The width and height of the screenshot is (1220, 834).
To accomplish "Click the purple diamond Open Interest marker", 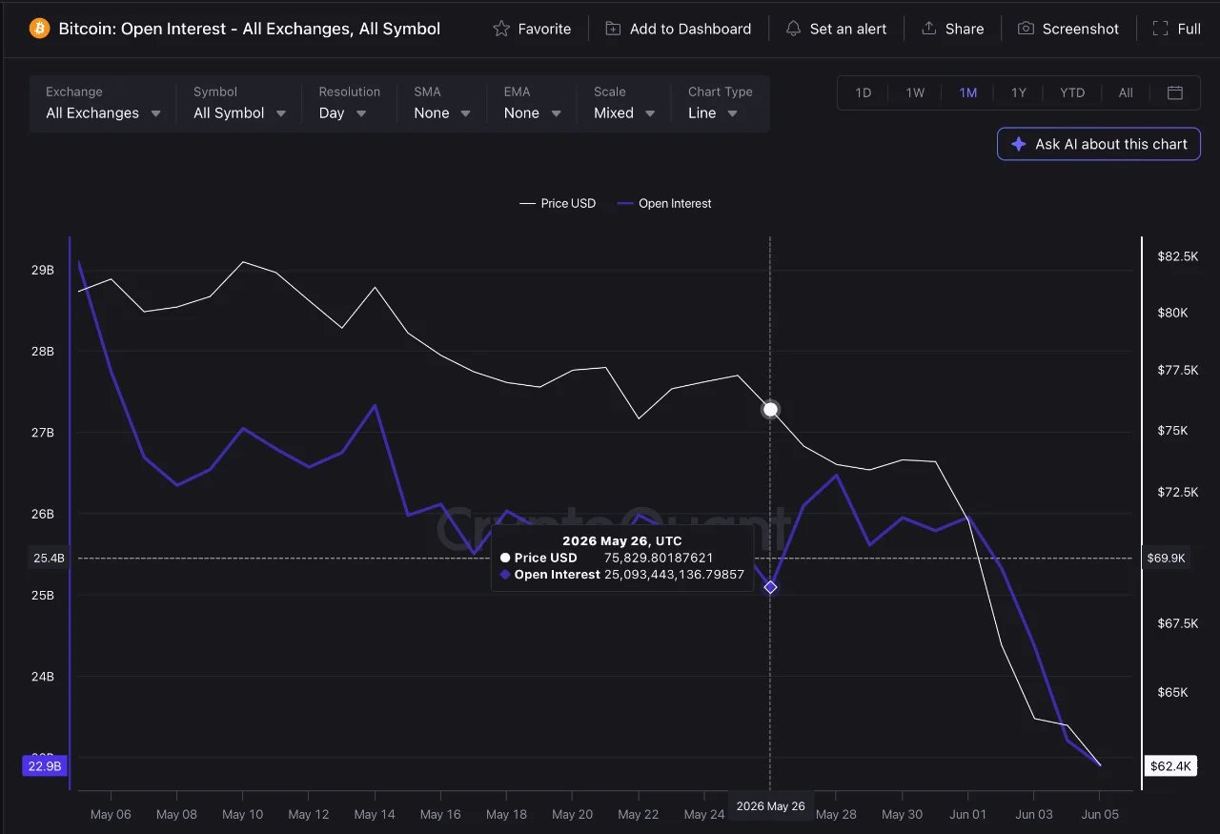I will point(770,587).
